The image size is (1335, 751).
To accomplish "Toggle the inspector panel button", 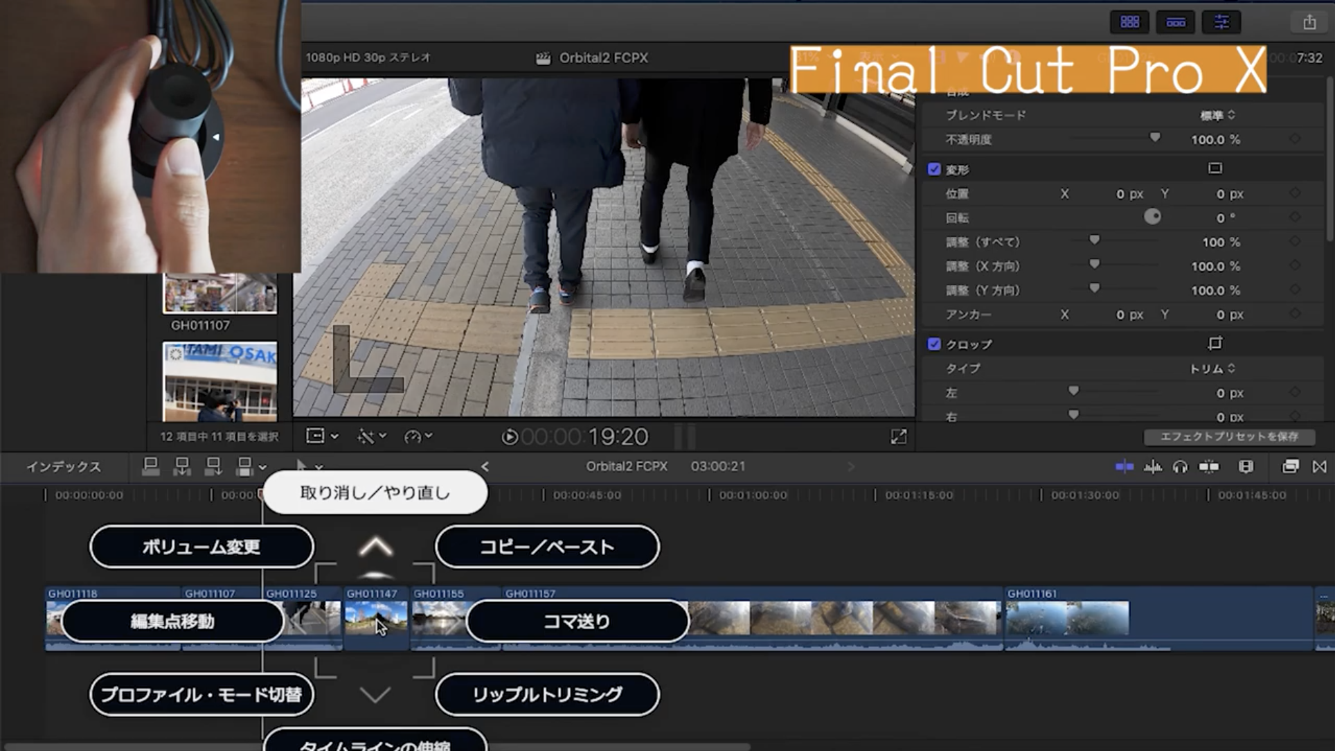I will [x=1221, y=22].
